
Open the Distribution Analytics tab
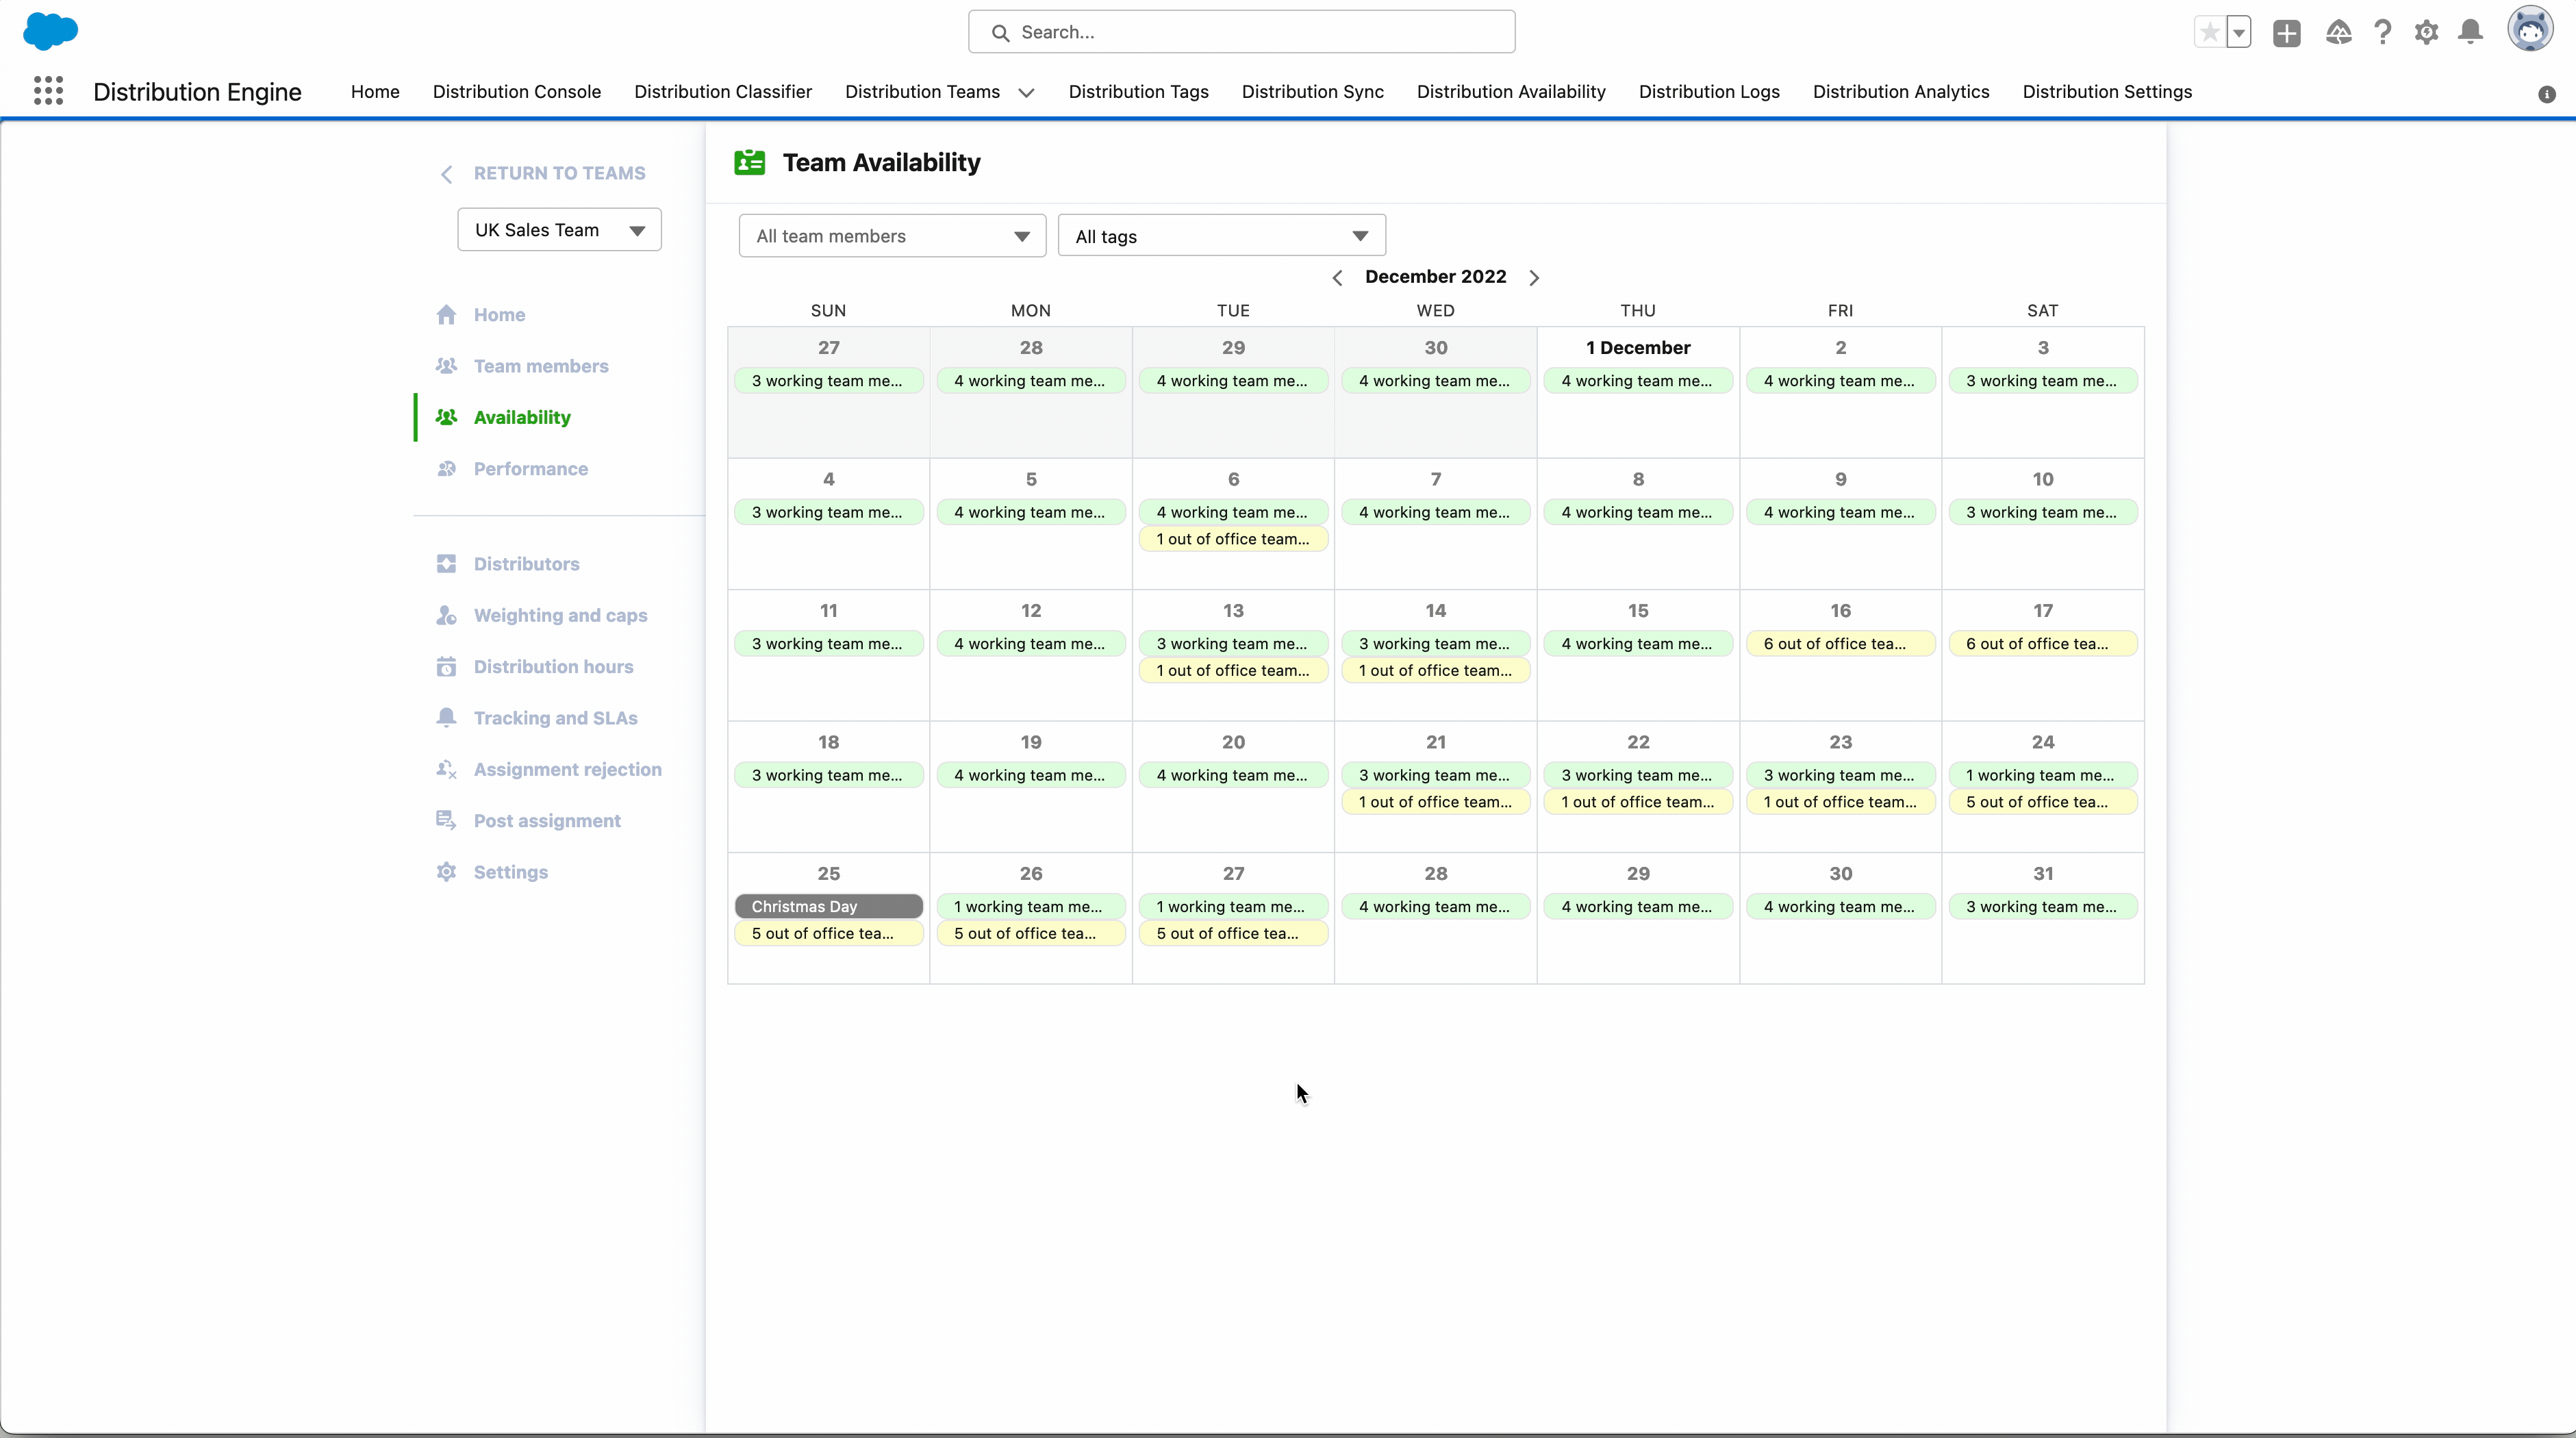(x=1901, y=92)
